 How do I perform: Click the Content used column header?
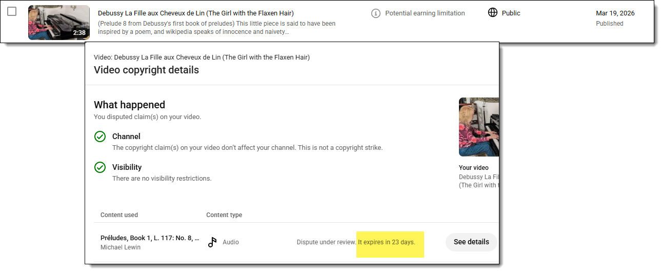[x=119, y=215]
